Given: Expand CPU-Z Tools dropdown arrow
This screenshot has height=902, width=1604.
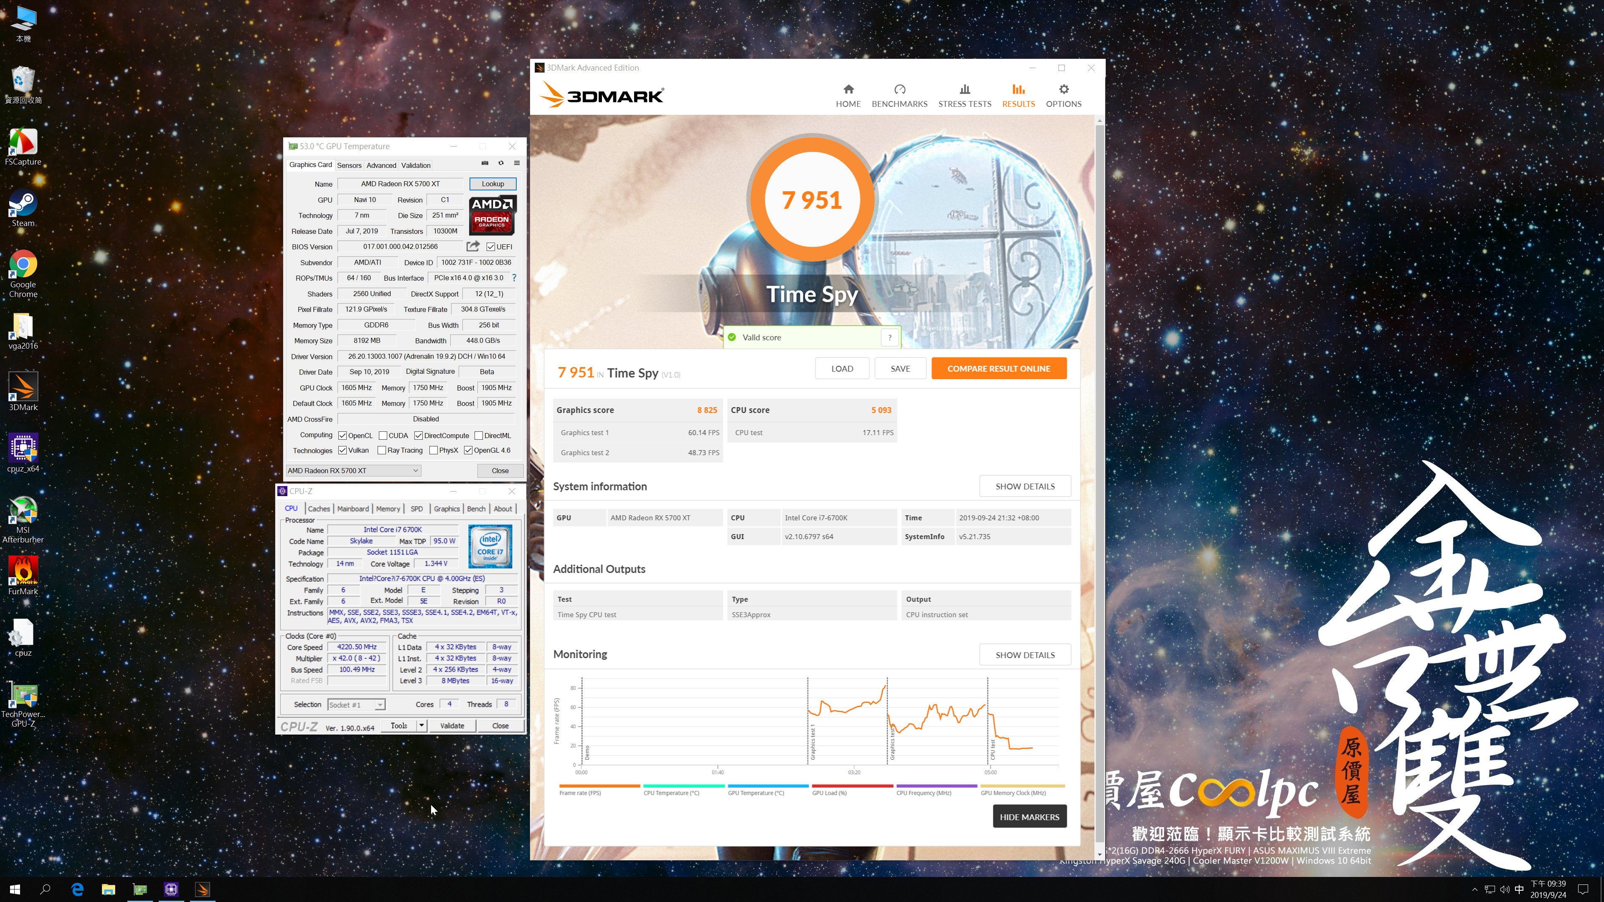Looking at the screenshot, I should click(421, 726).
